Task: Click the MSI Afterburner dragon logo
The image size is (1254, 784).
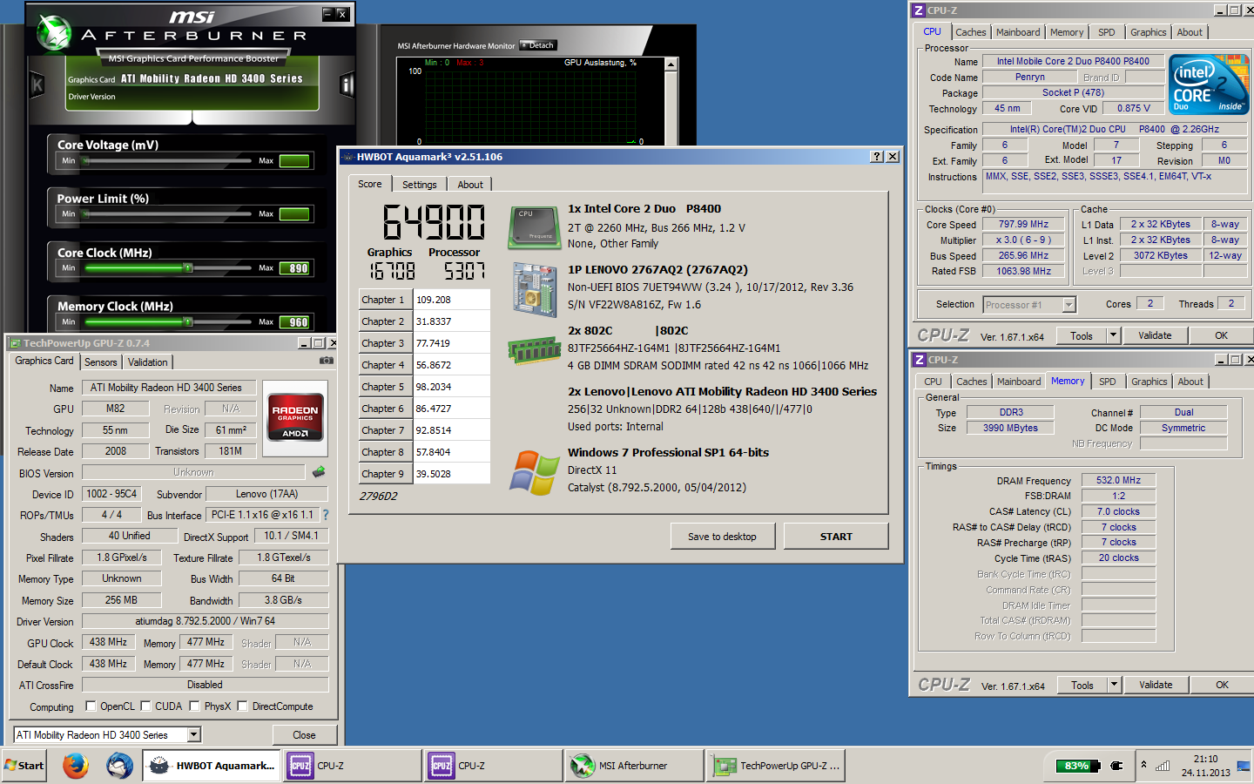Action: [x=53, y=33]
